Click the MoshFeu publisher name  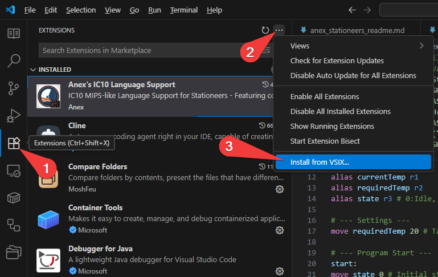point(82,189)
